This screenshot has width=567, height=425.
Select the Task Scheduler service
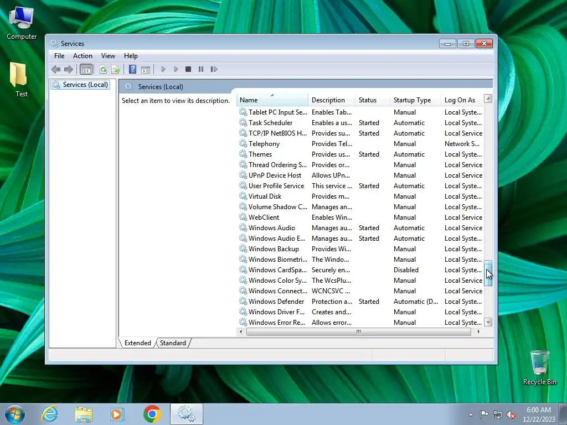coord(360,123)
